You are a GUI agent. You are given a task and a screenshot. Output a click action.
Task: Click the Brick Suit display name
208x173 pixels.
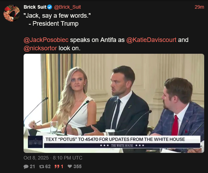(x=35, y=7)
